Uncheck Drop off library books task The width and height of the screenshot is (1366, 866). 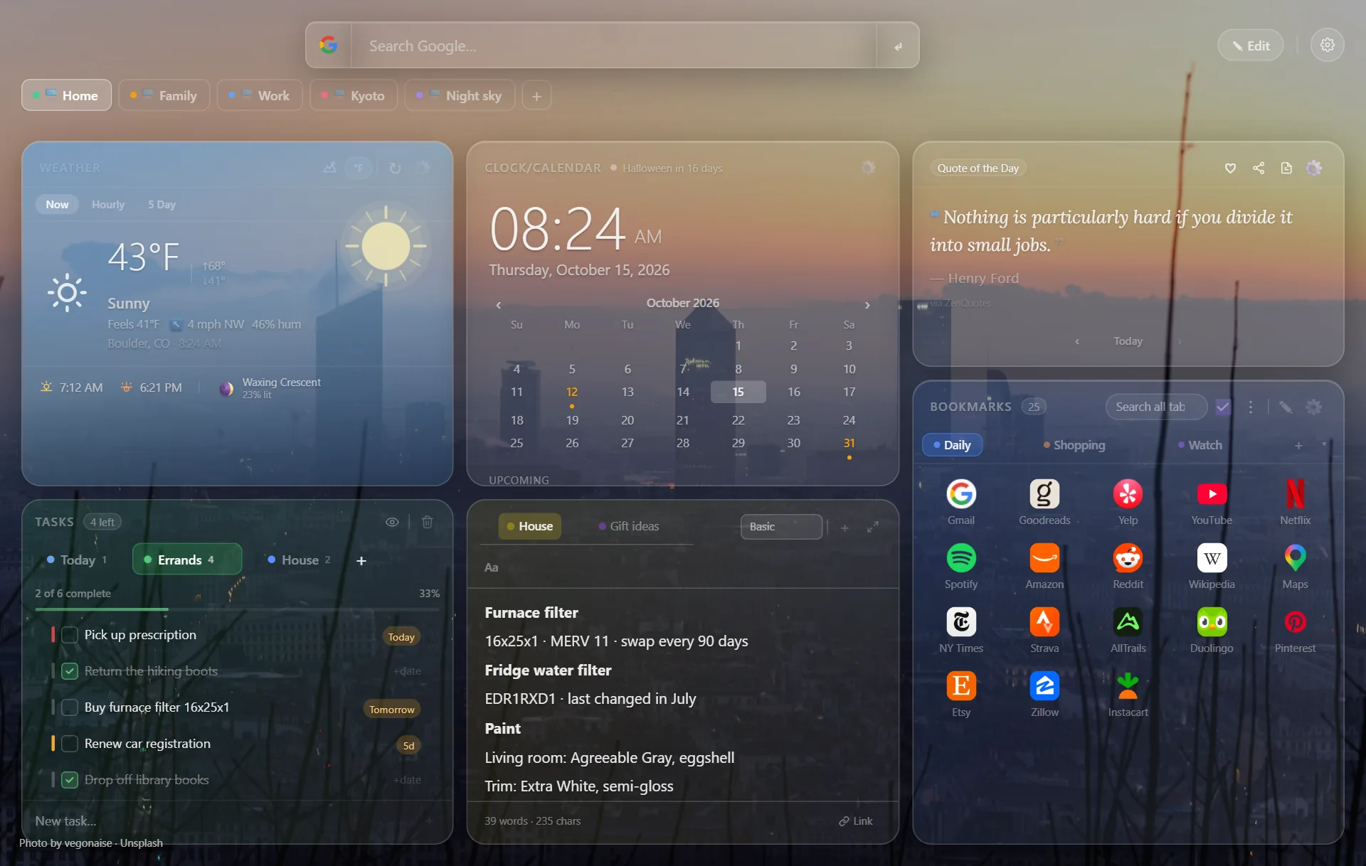tap(70, 780)
